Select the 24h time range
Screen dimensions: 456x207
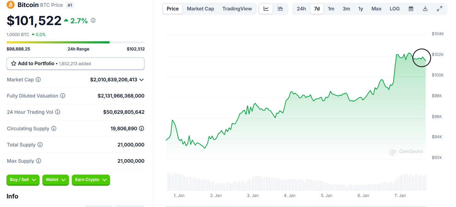[x=301, y=9]
